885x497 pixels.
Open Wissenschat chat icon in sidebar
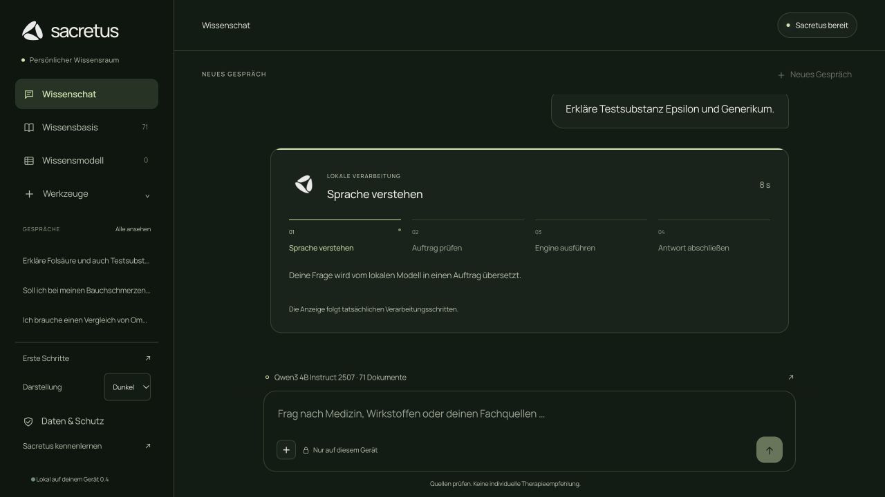[29, 94]
